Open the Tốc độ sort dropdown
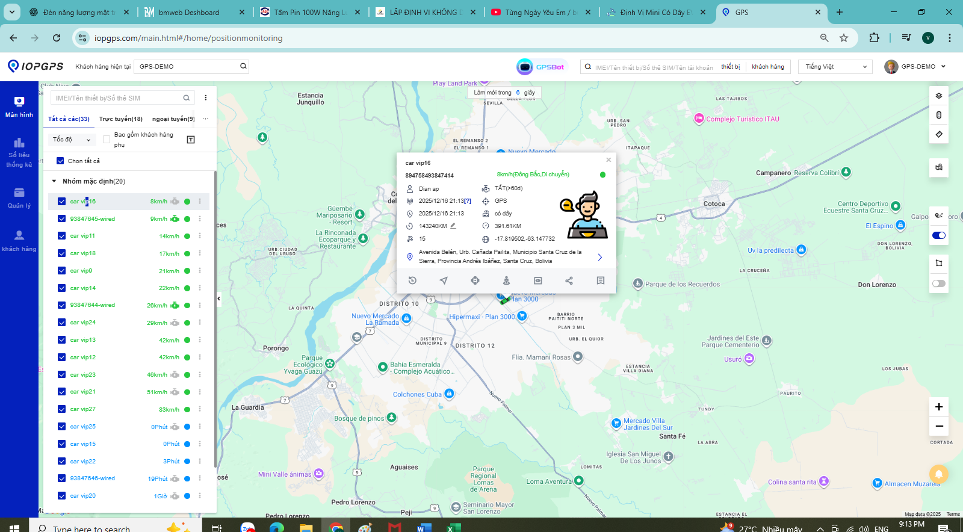The width and height of the screenshot is (963, 532). [72, 140]
